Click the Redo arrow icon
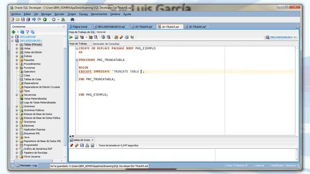This screenshot has width=310, height=174. click(39, 19)
